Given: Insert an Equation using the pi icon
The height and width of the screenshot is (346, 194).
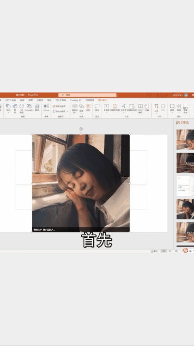Looking at the screenshot, I should 156,108.
